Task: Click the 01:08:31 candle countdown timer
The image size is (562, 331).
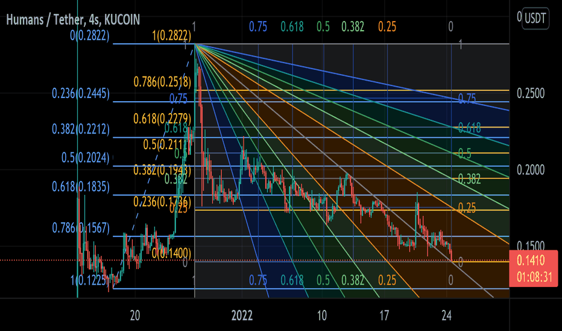Action: point(534,277)
